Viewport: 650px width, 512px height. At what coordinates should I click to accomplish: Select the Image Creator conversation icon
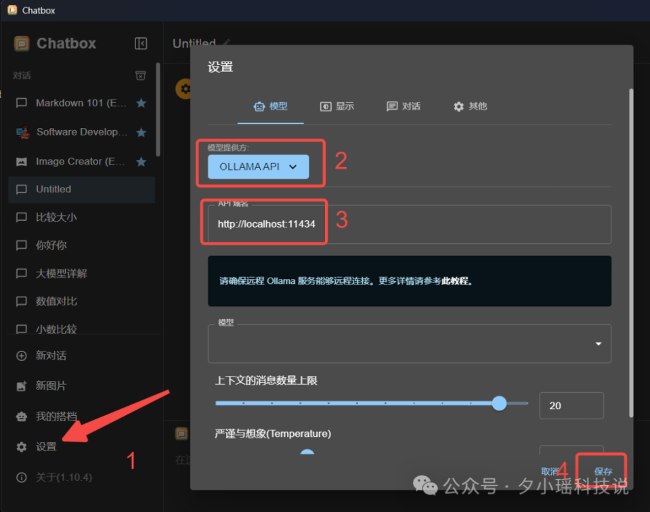click(x=22, y=161)
